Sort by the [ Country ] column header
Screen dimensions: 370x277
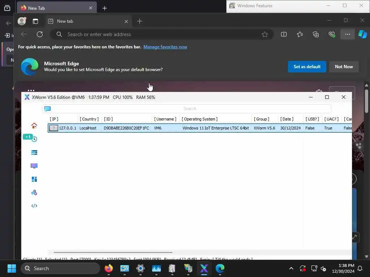(x=89, y=119)
